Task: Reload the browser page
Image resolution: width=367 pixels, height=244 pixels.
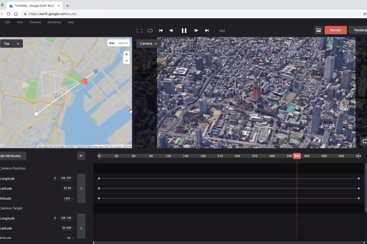Action: (9, 14)
